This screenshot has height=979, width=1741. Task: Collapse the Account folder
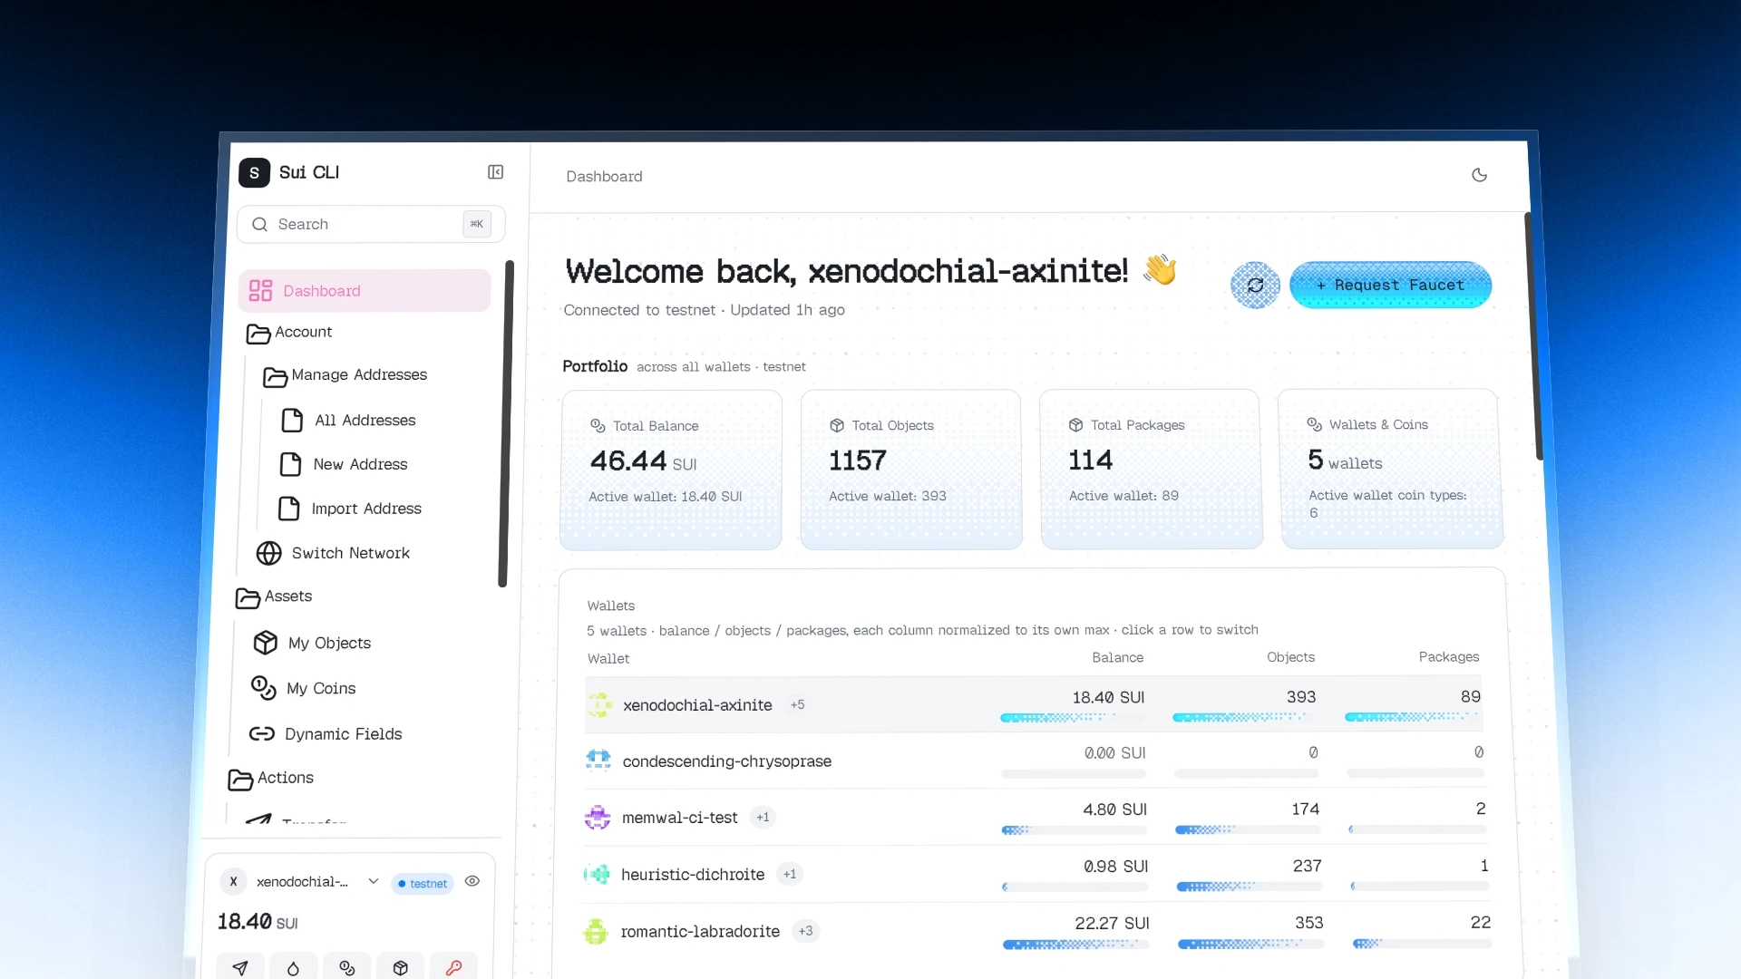[290, 333]
